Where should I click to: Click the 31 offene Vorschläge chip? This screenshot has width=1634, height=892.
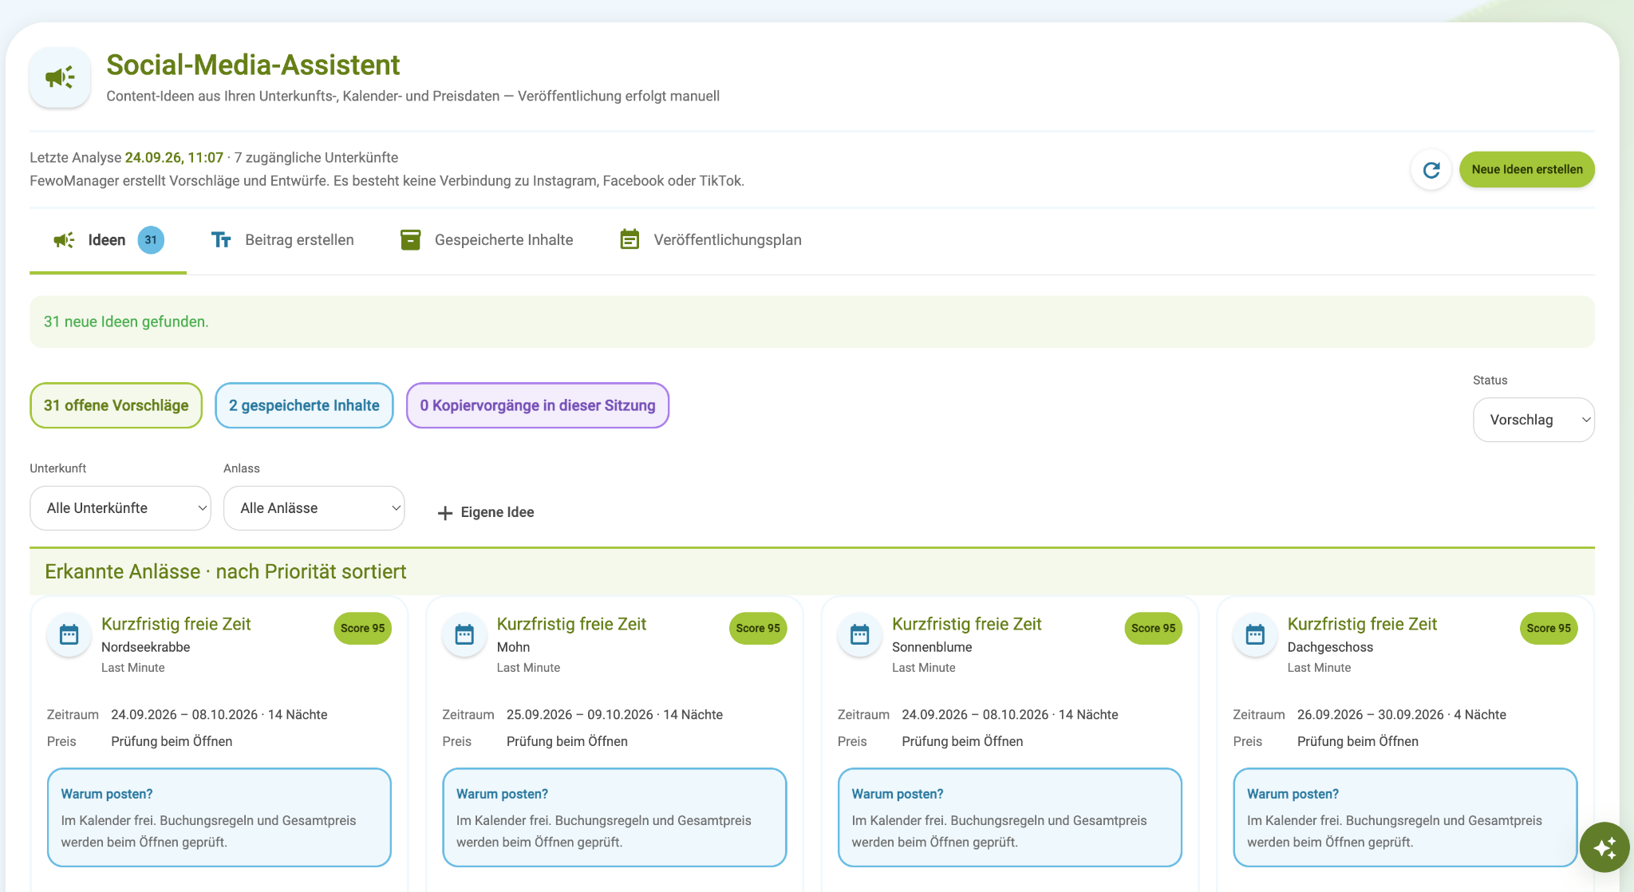pos(116,405)
